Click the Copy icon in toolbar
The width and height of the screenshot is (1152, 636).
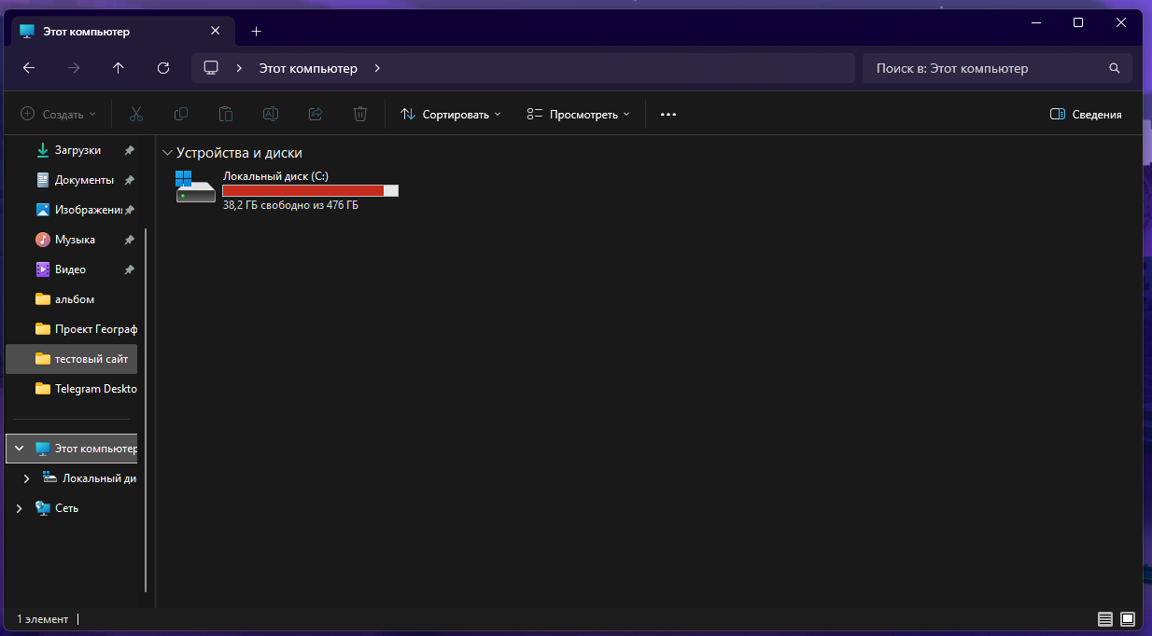coord(181,114)
